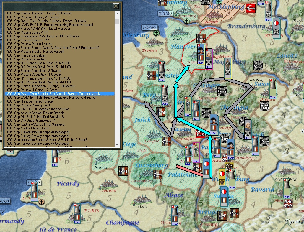The width and height of the screenshot is (304, 232).
Task: Click the red Free State marker near Frankfurt
Action: (200, 134)
